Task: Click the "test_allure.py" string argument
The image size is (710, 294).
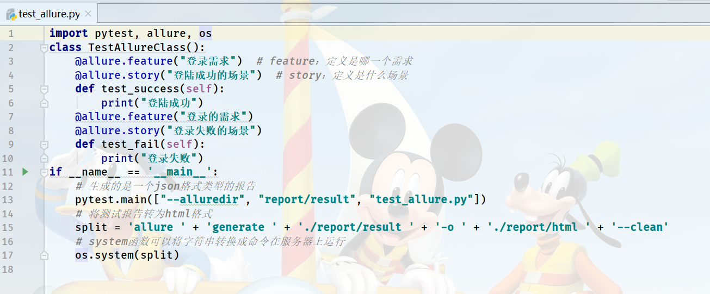Action: (421, 199)
